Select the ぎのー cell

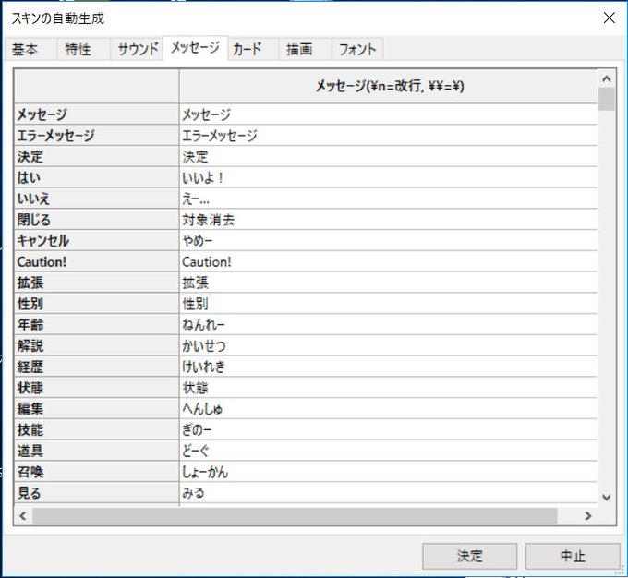point(388,429)
